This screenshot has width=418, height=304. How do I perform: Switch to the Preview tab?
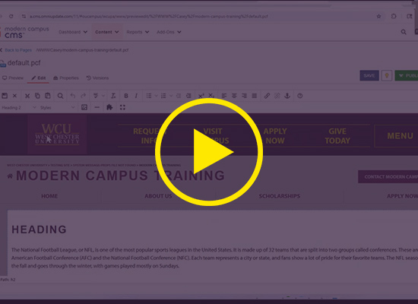pos(13,78)
